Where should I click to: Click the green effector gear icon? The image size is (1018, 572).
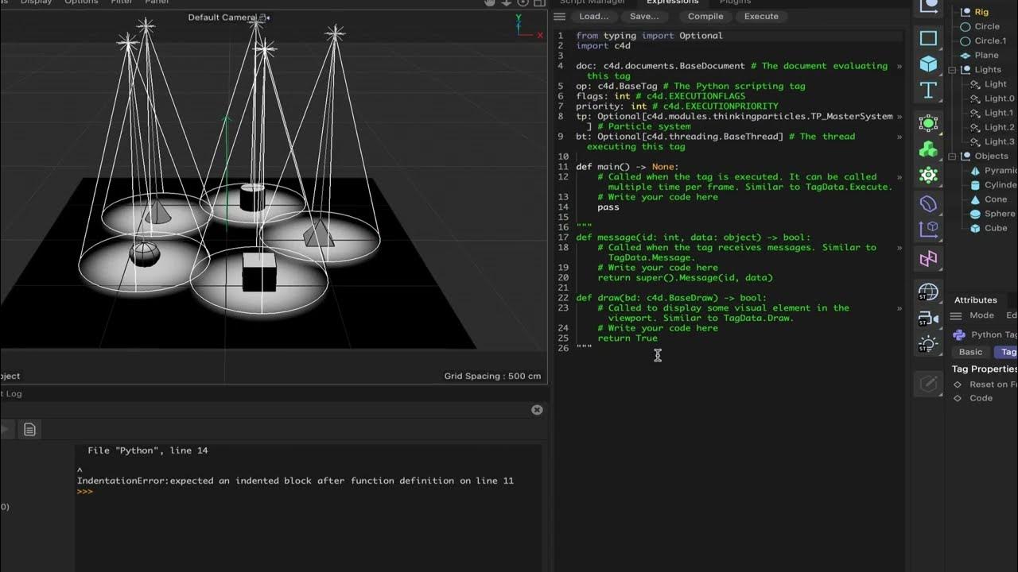point(928,176)
